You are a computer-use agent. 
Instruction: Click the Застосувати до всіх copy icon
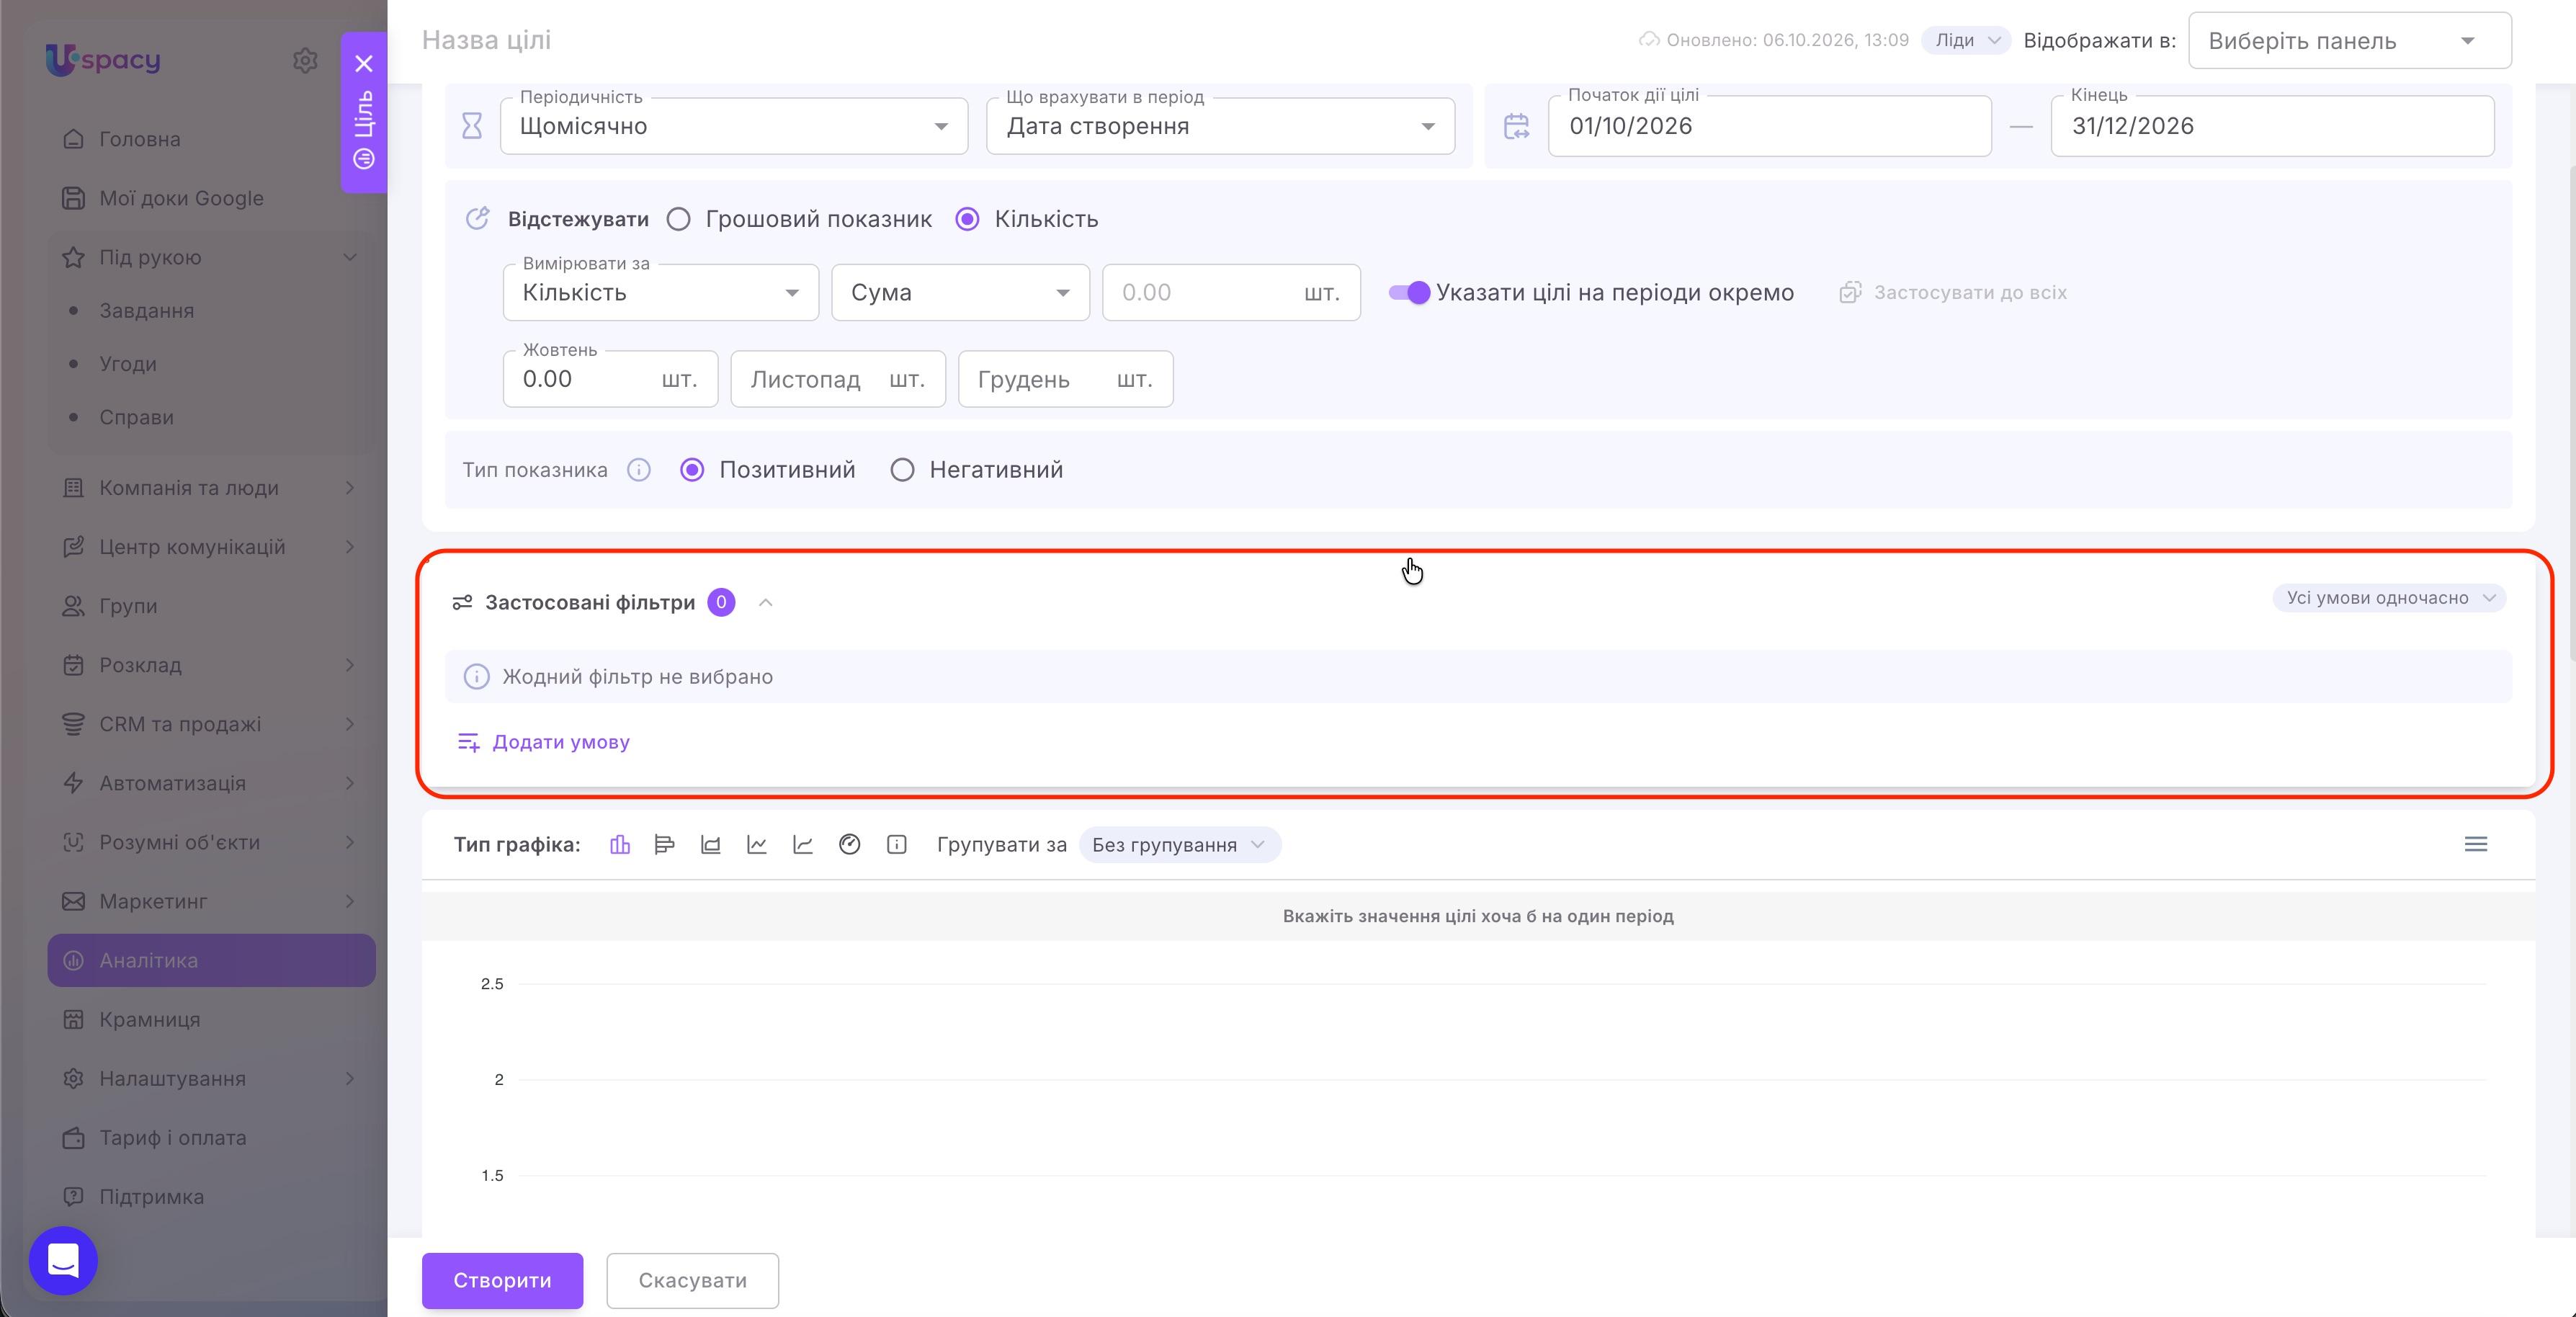(1850, 293)
